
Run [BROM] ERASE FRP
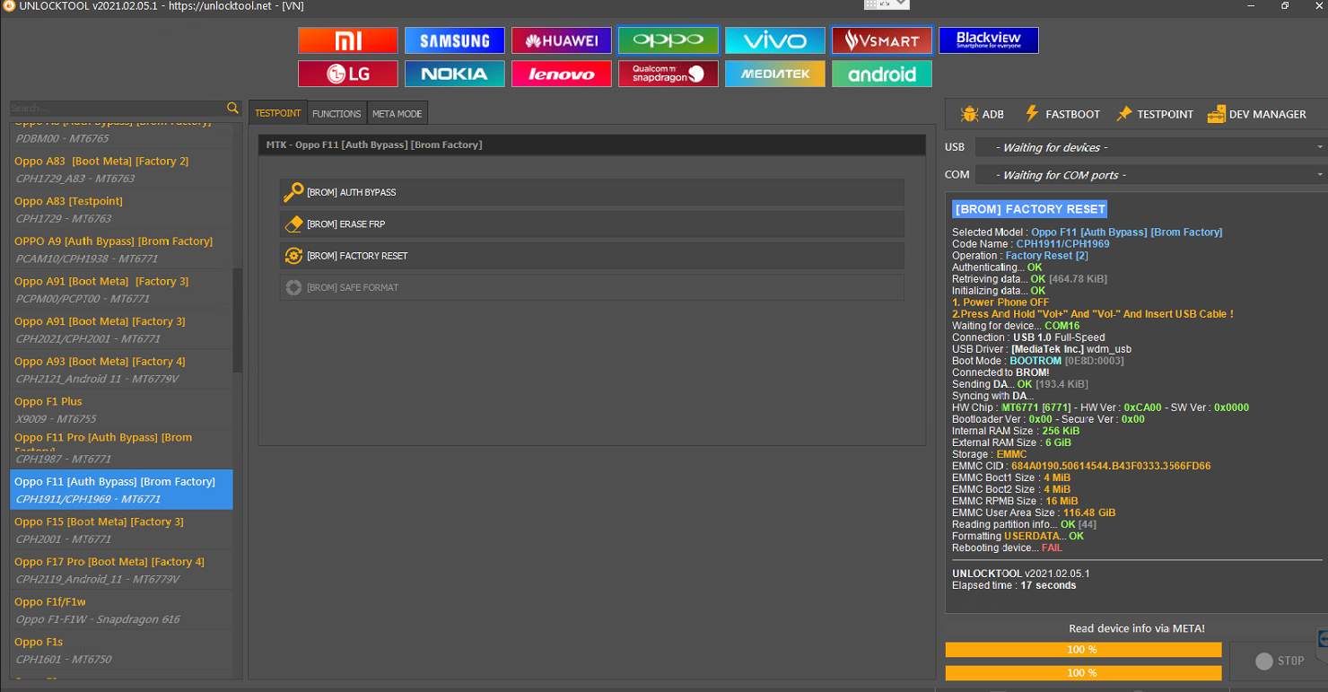click(x=592, y=224)
